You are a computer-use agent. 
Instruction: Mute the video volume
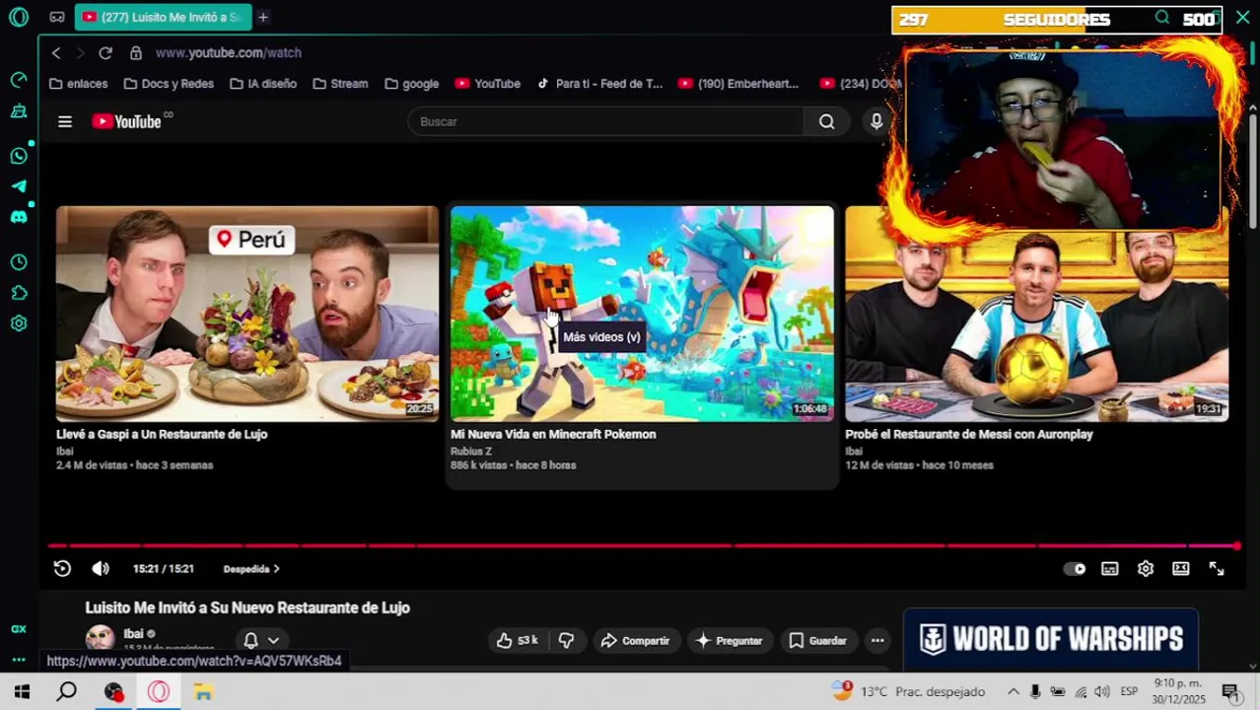click(101, 568)
